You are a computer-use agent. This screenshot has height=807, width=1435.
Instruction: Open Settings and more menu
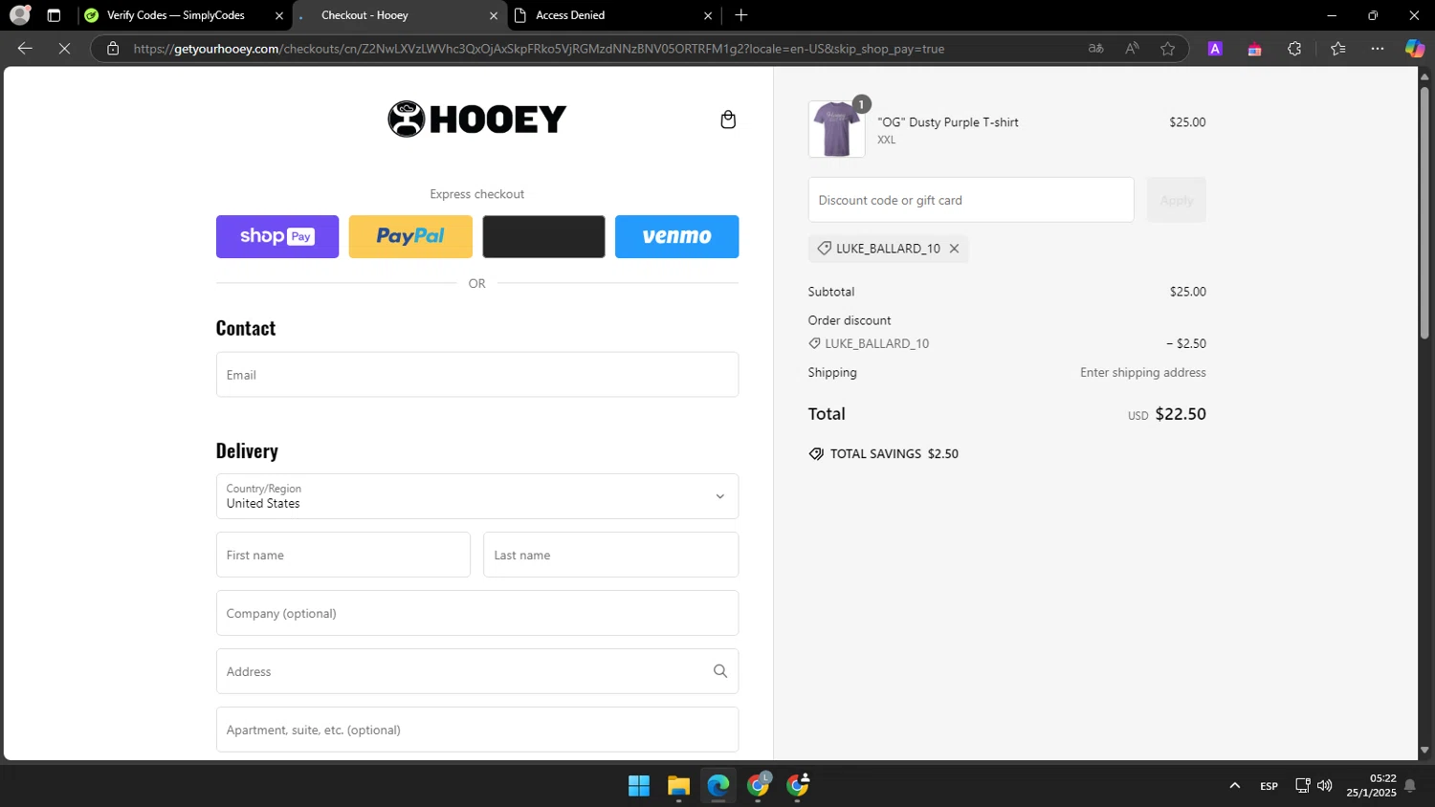coord(1378,49)
